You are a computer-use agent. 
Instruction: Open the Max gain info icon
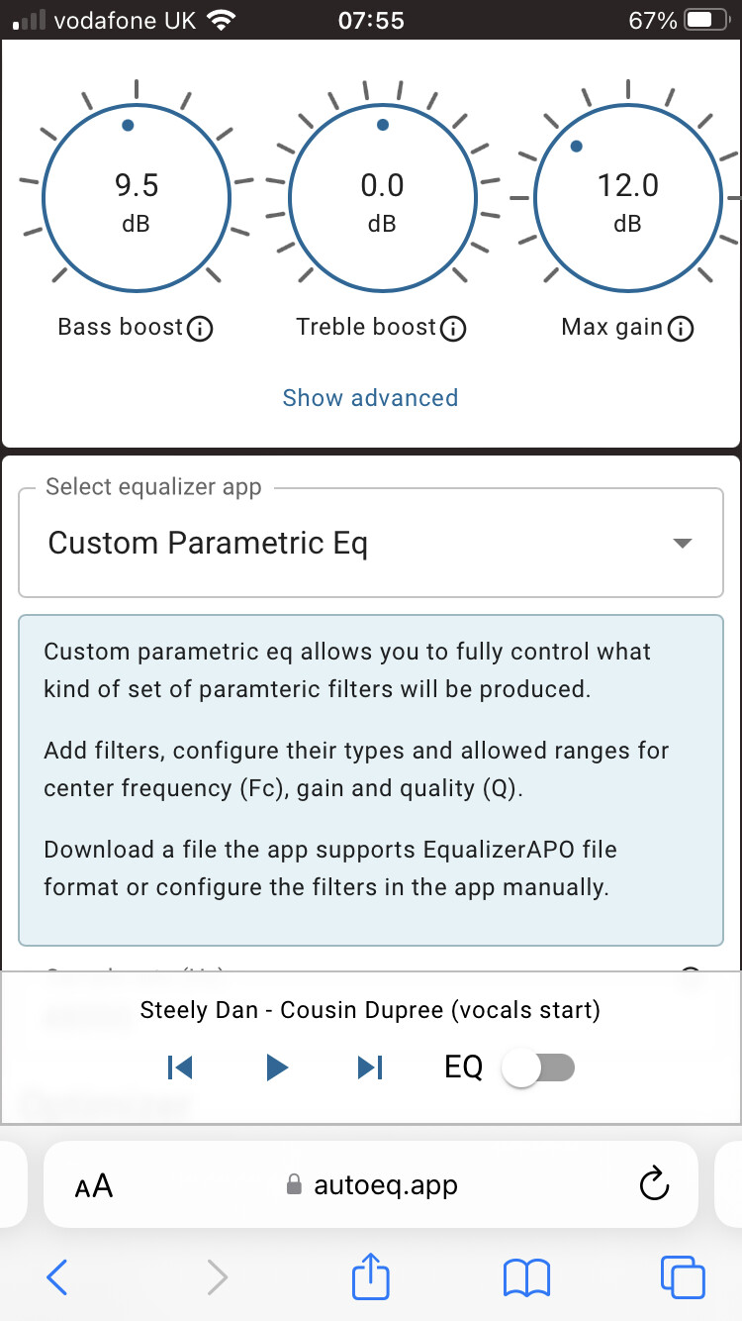point(681,329)
